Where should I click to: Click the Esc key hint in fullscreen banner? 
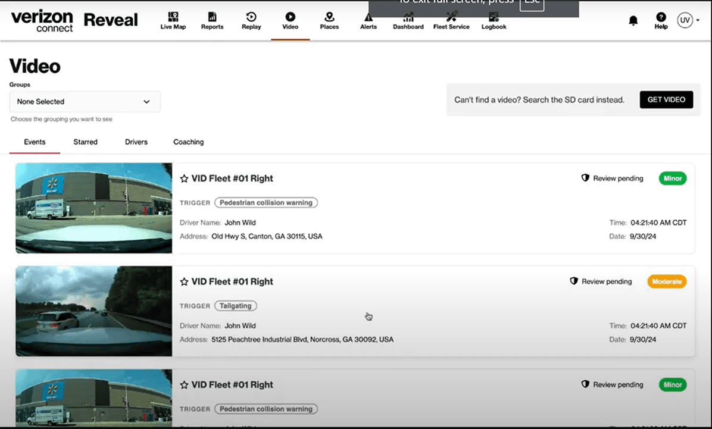tap(532, 4)
